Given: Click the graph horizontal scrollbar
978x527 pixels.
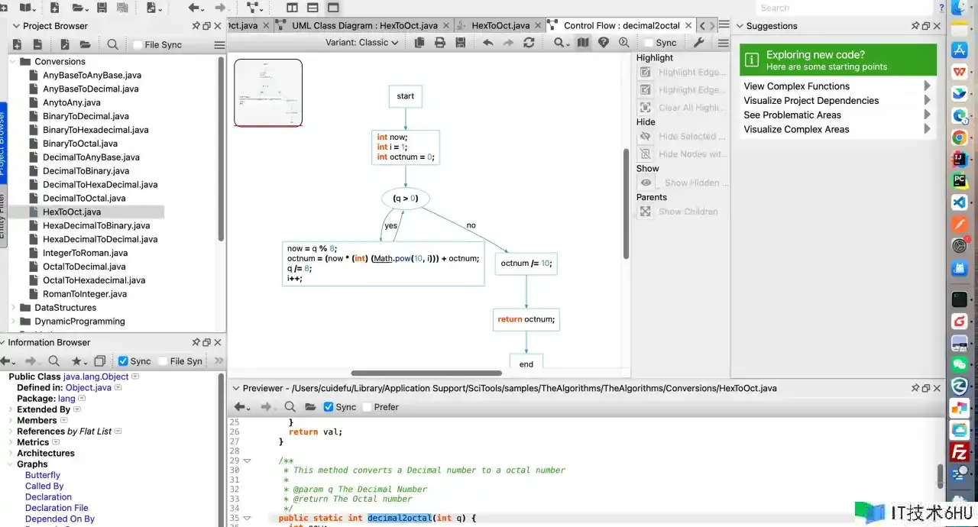Looking at the screenshot, I should 425,373.
